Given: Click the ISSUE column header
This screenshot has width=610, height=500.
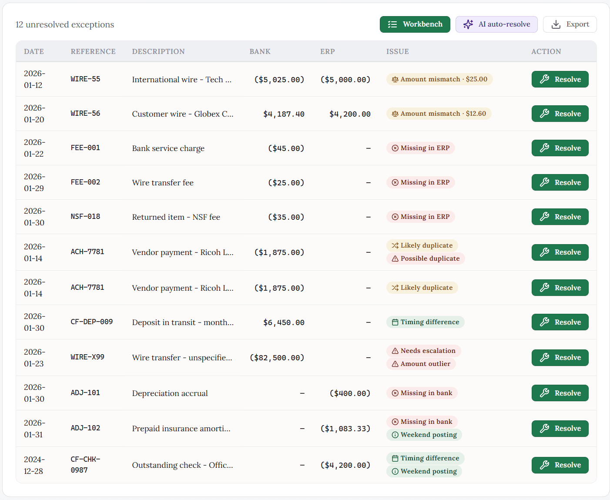Looking at the screenshot, I should tap(398, 51).
